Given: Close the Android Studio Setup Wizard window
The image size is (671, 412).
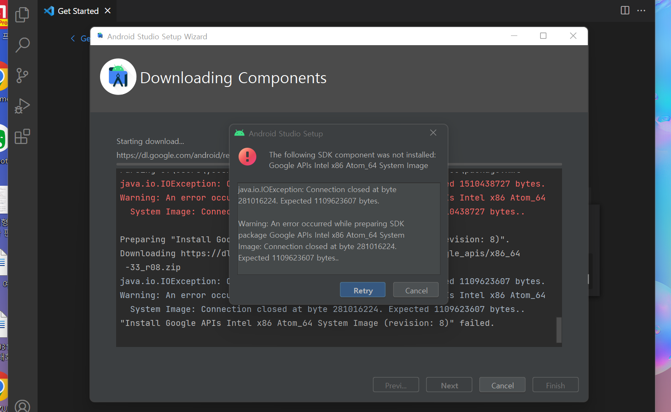Looking at the screenshot, I should pos(573,36).
